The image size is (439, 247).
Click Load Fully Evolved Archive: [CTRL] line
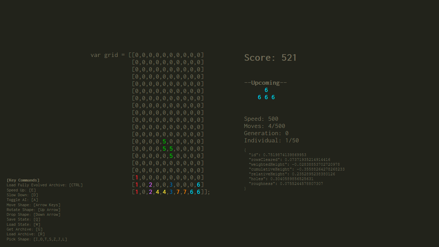(x=45, y=185)
